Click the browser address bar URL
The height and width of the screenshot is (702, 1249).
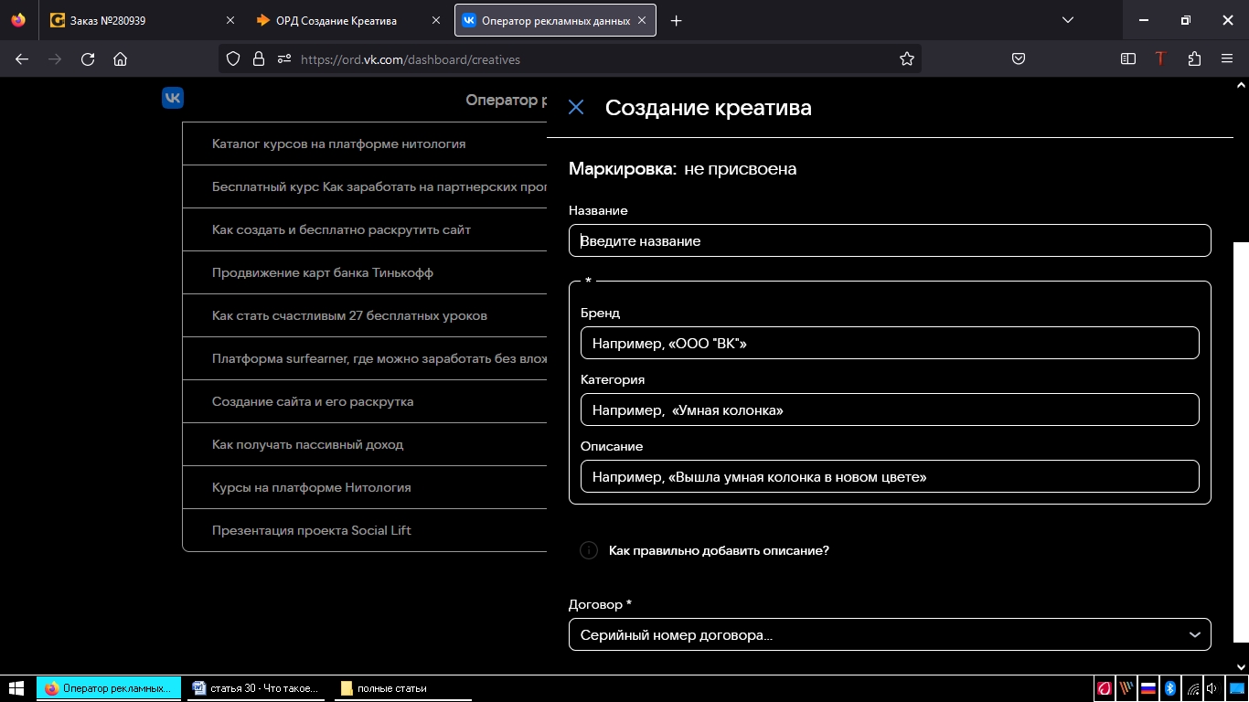[411, 59]
